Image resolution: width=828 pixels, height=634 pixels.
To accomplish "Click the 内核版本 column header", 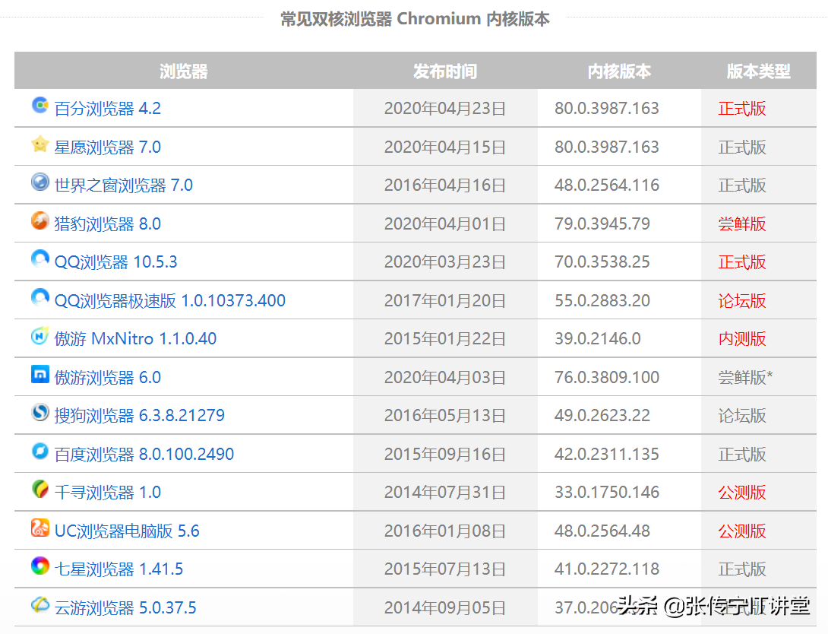I will [x=619, y=71].
